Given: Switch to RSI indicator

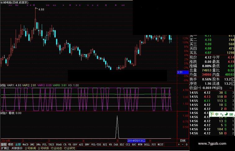Looking at the screenshot, I should (105, 144).
